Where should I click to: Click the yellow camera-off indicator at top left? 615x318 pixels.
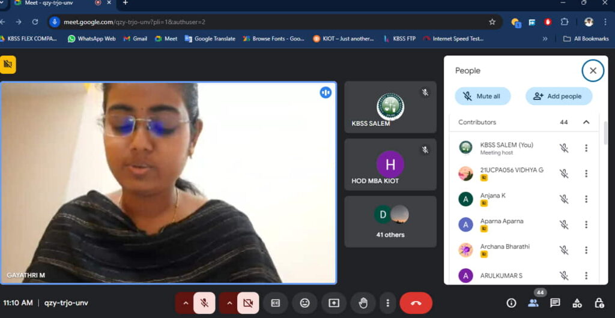tap(8, 65)
